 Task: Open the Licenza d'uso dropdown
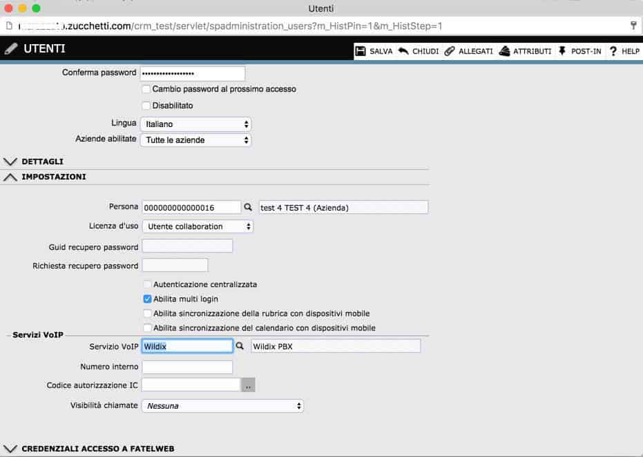click(x=198, y=226)
